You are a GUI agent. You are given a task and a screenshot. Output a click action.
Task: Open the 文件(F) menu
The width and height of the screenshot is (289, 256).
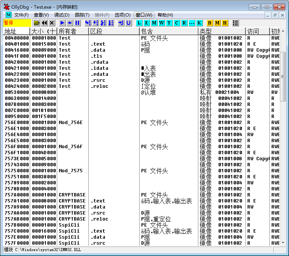[21, 15]
